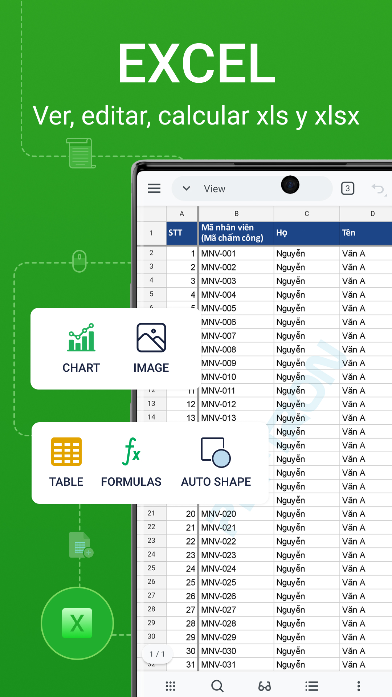Select the STT header cell
The image size is (392, 697).
coord(182,233)
